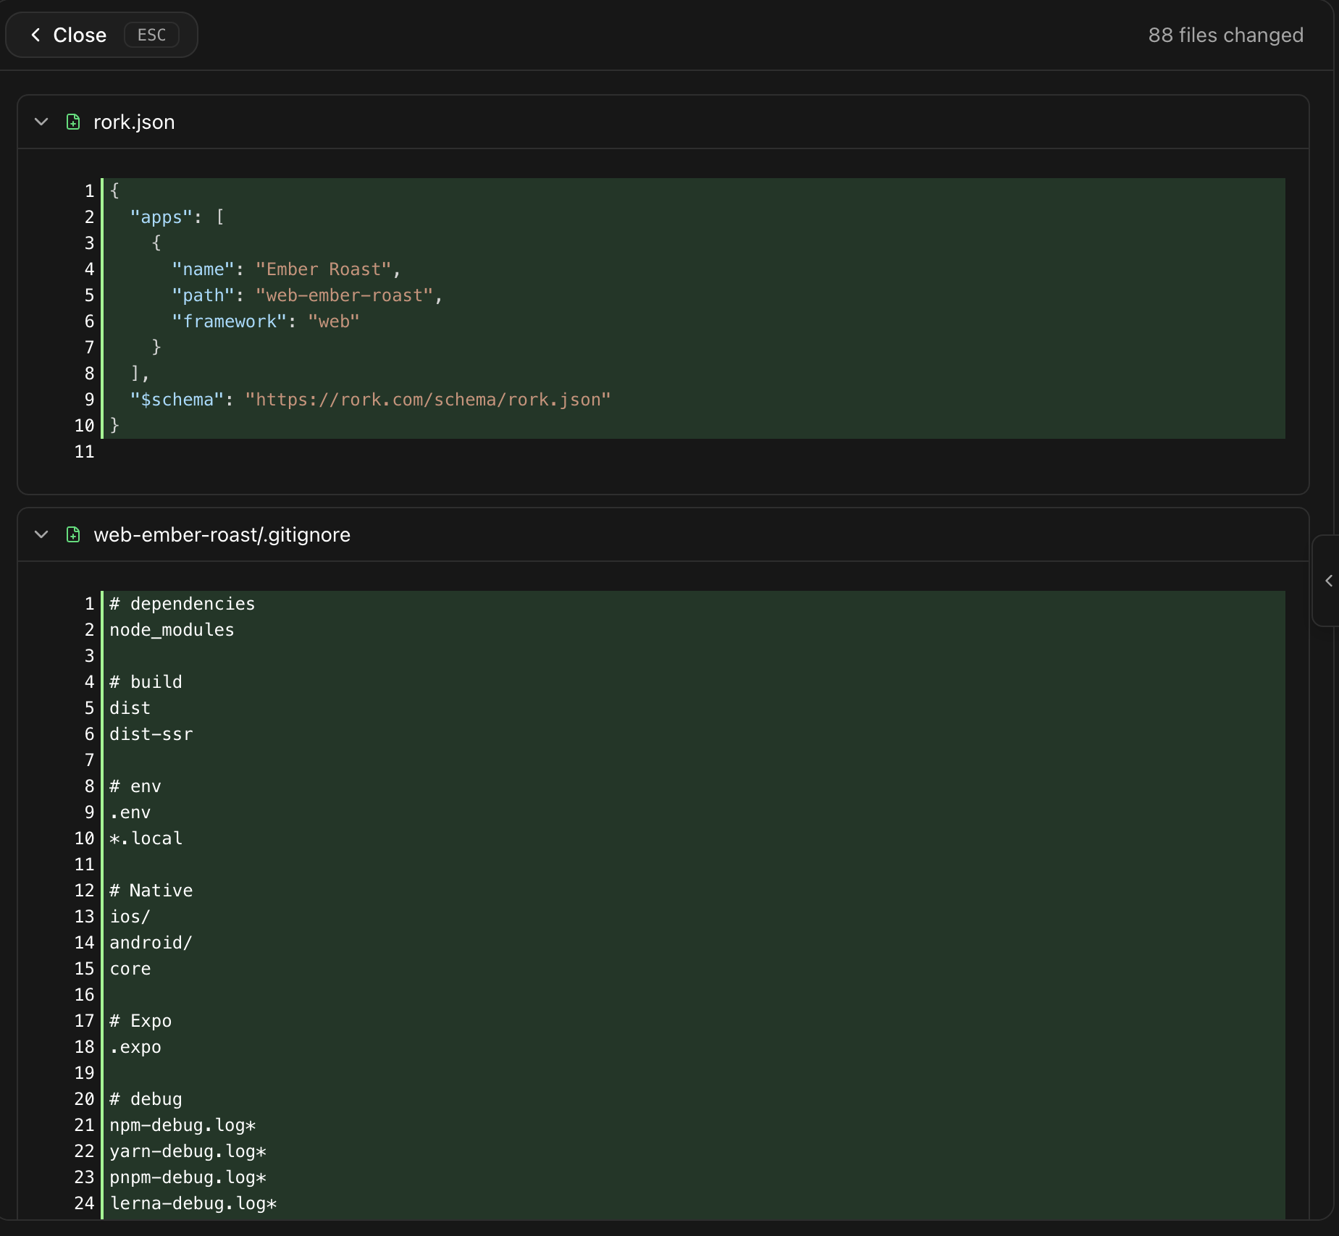Click the yarn-debug.log* line

[694, 1151]
